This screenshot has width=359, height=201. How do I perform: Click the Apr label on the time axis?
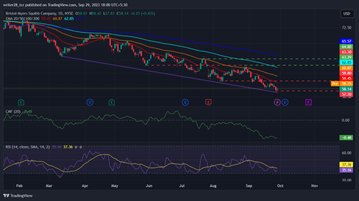click(85, 186)
